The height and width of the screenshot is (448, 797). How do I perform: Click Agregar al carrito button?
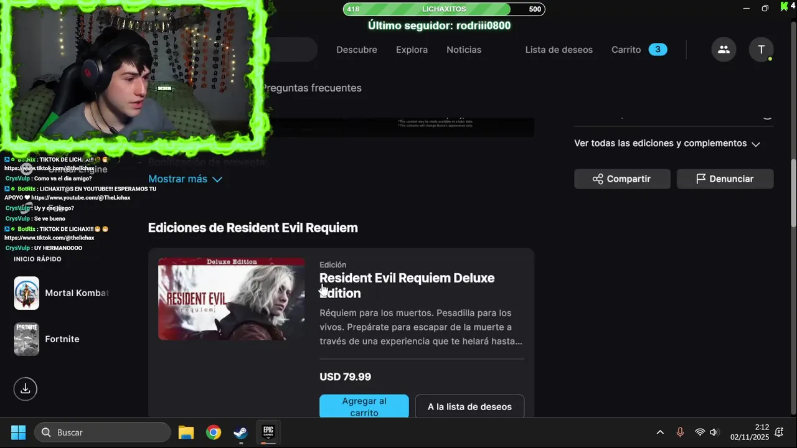click(x=364, y=406)
